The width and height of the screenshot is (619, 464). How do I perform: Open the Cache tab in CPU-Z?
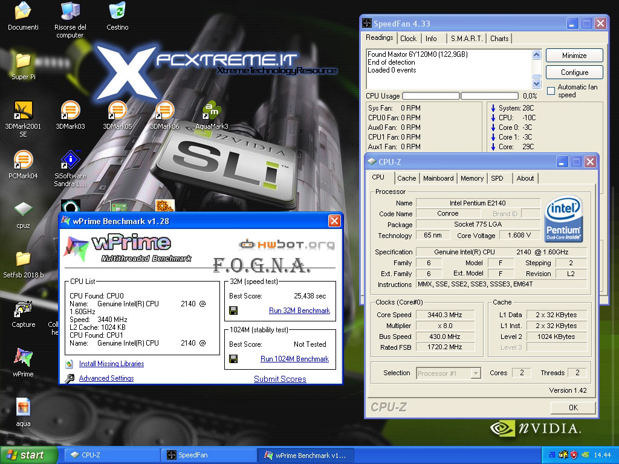point(407,178)
